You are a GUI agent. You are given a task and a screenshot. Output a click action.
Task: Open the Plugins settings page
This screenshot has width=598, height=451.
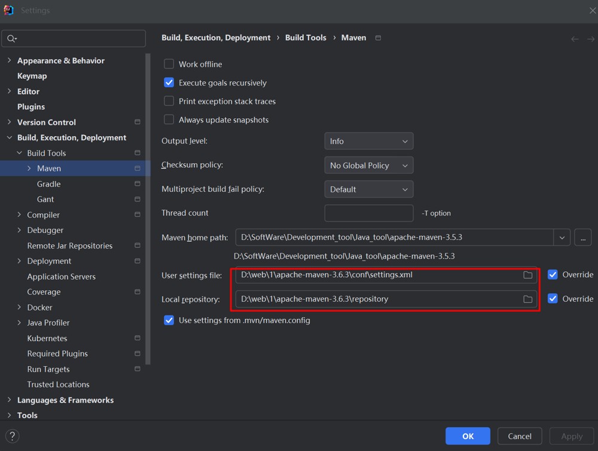[x=31, y=107]
